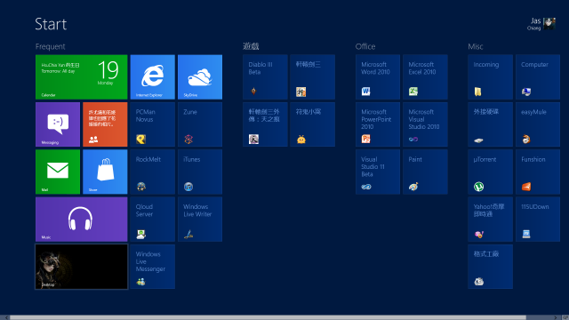Launch the easyMule tile
This screenshot has height=320, width=569.
point(538,124)
